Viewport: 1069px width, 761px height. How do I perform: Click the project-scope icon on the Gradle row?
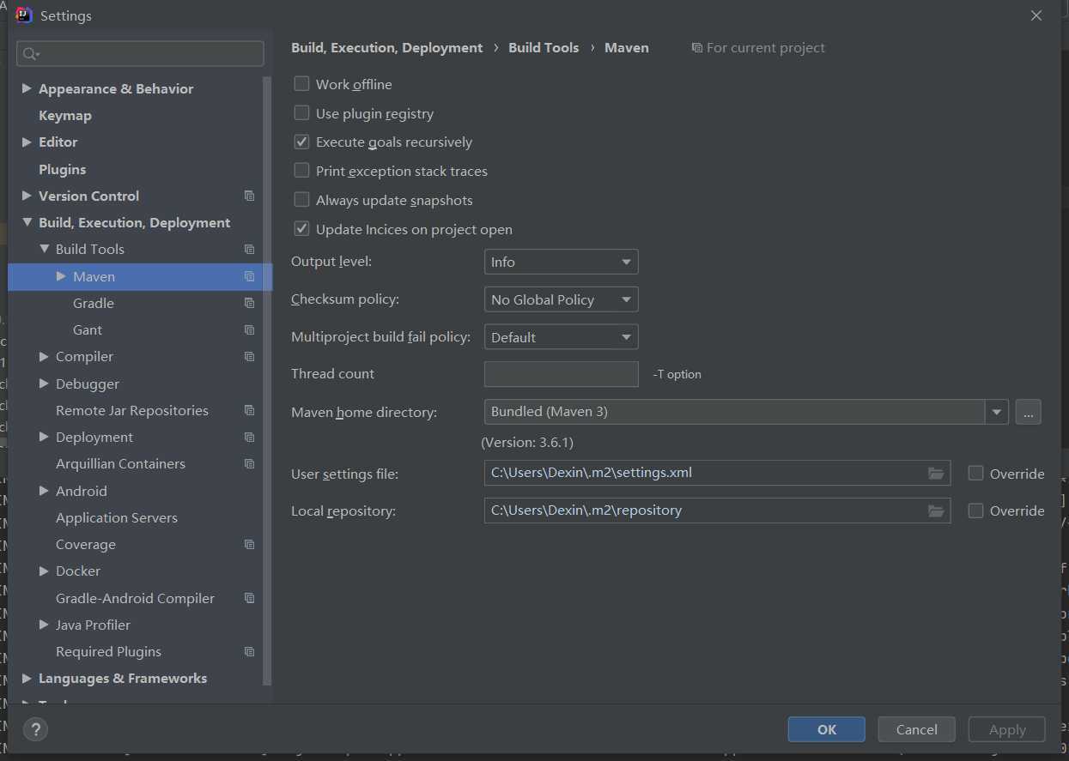(249, 304)
